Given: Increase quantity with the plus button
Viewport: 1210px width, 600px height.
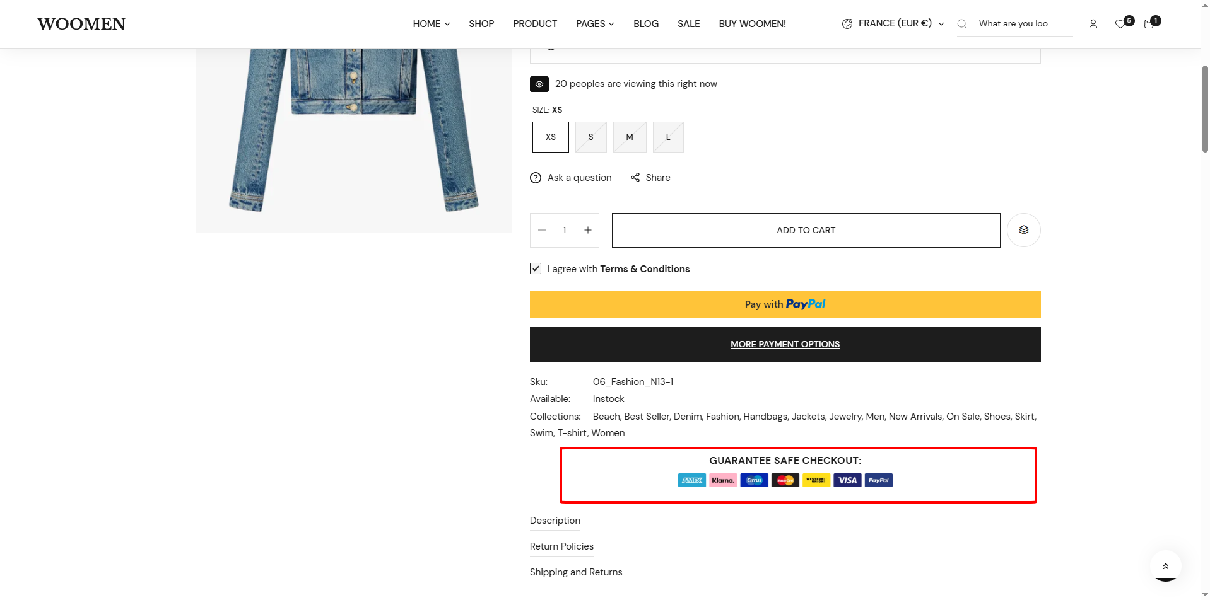Looking at the screenshot, I should pos(587,230).
